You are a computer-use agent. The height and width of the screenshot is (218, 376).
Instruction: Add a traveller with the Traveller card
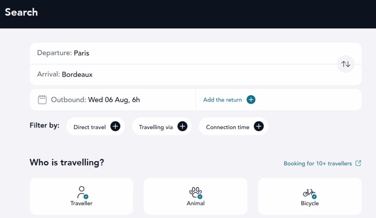coord(81,196)
